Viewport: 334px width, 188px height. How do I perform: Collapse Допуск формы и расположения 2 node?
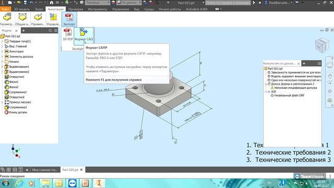coord(266,84)
